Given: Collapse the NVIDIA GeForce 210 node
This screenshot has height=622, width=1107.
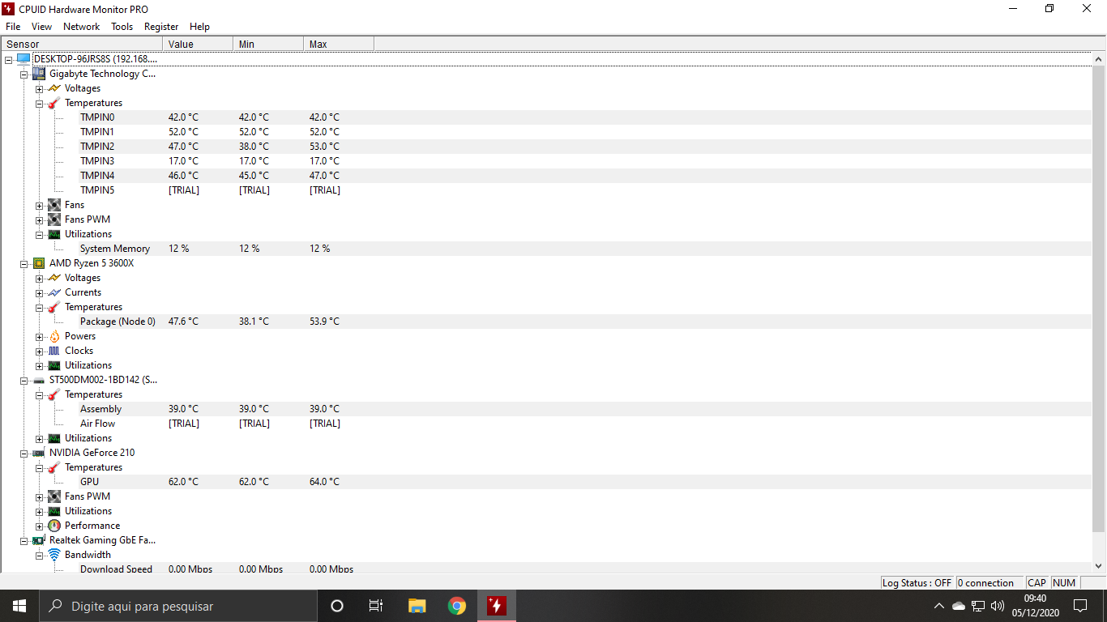Looking at the screenshot, I should [24, 453].
